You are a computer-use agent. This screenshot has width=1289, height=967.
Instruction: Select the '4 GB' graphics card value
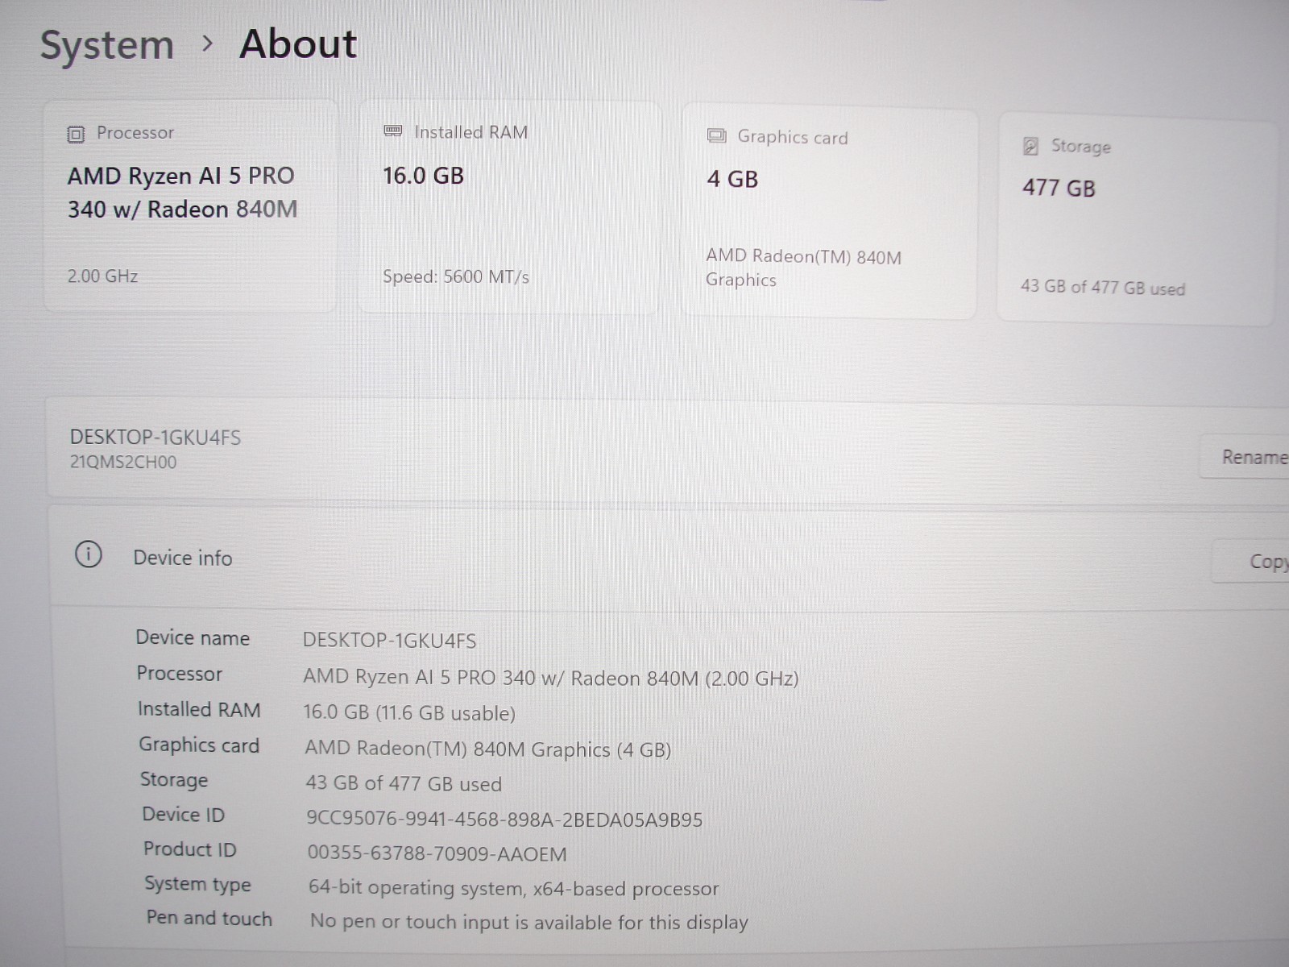(732, 179)
